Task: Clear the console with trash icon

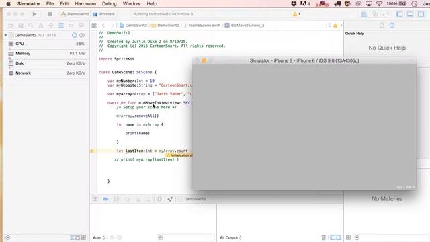Action: click(324, 237)
